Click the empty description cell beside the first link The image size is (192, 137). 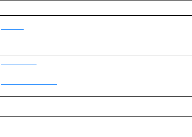tap(127, 26)
